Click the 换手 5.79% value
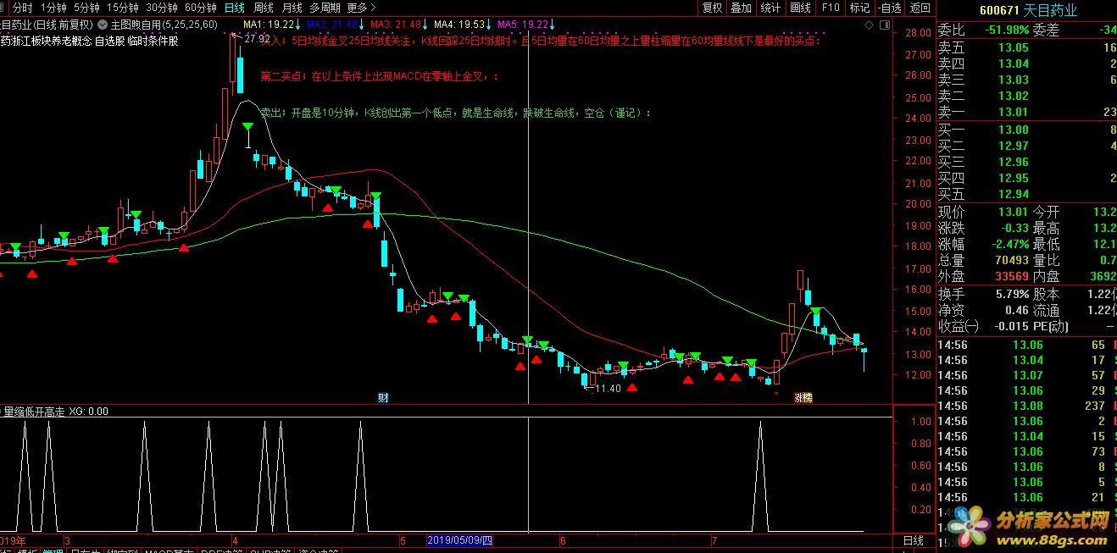Screen dimensions: 1117x553 (1012, 294)
